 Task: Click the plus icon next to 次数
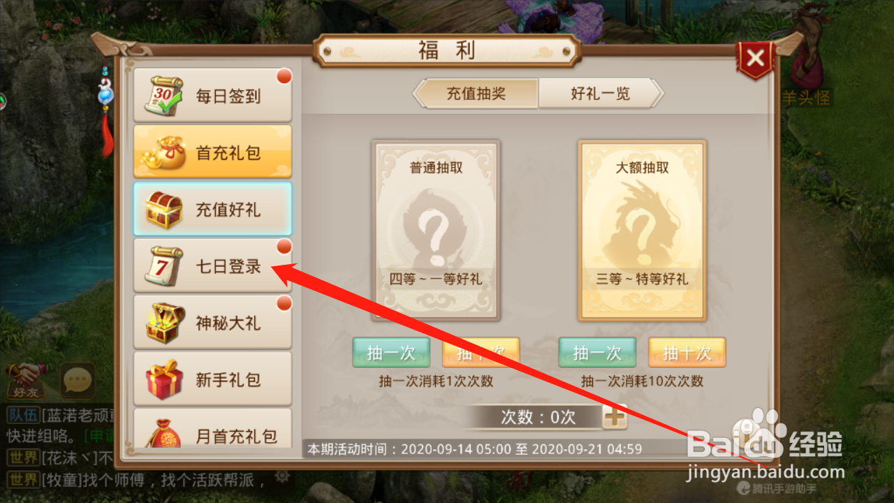(x=615, y=417)
